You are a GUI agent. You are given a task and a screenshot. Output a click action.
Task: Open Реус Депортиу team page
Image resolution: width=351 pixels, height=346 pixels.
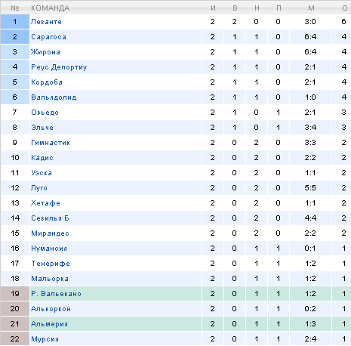[x=59, y=67]
